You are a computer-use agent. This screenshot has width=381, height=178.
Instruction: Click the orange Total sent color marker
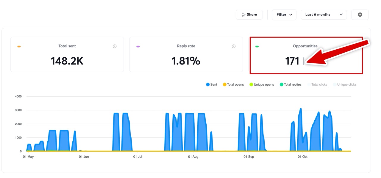(x=19, y=47)
